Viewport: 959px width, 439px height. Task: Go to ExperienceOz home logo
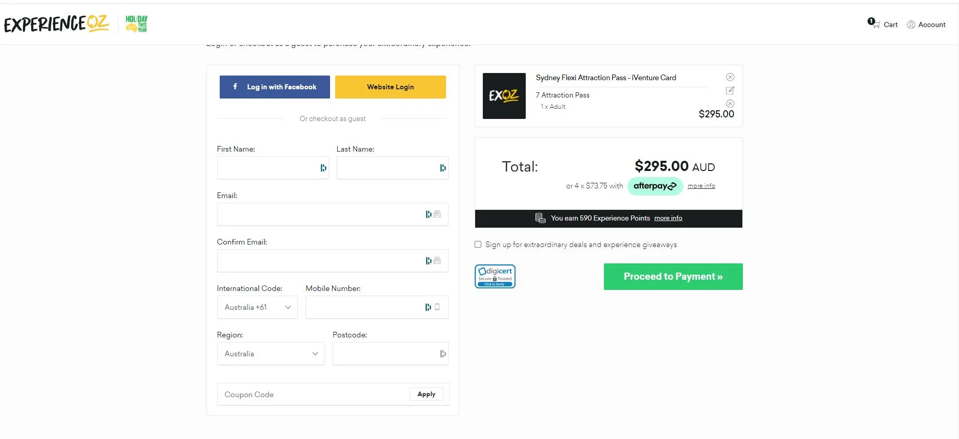pyautogui.click(x=57, y=23)
